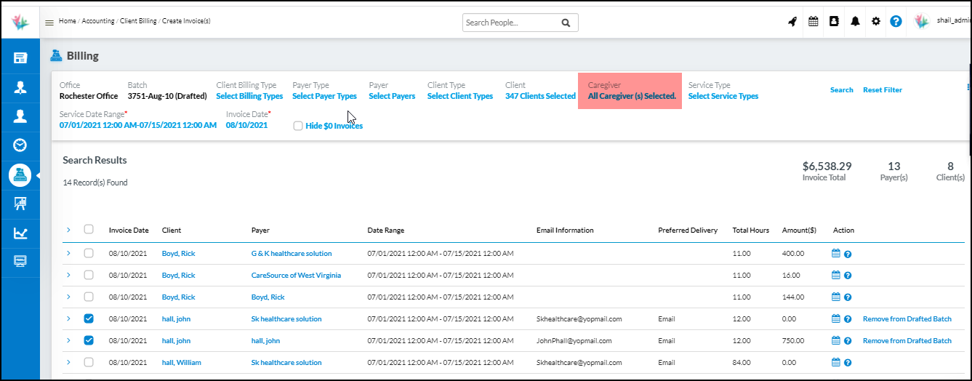
Task: Toggle the hamburger navigation menu
Action: [49, 23]
